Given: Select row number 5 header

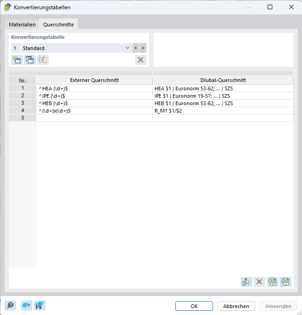Looking at the screenshot, I should [x=23, y=118].
